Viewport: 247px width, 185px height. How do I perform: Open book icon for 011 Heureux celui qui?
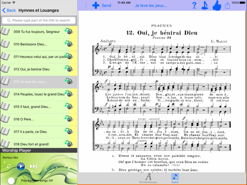[x=5, y=56]
